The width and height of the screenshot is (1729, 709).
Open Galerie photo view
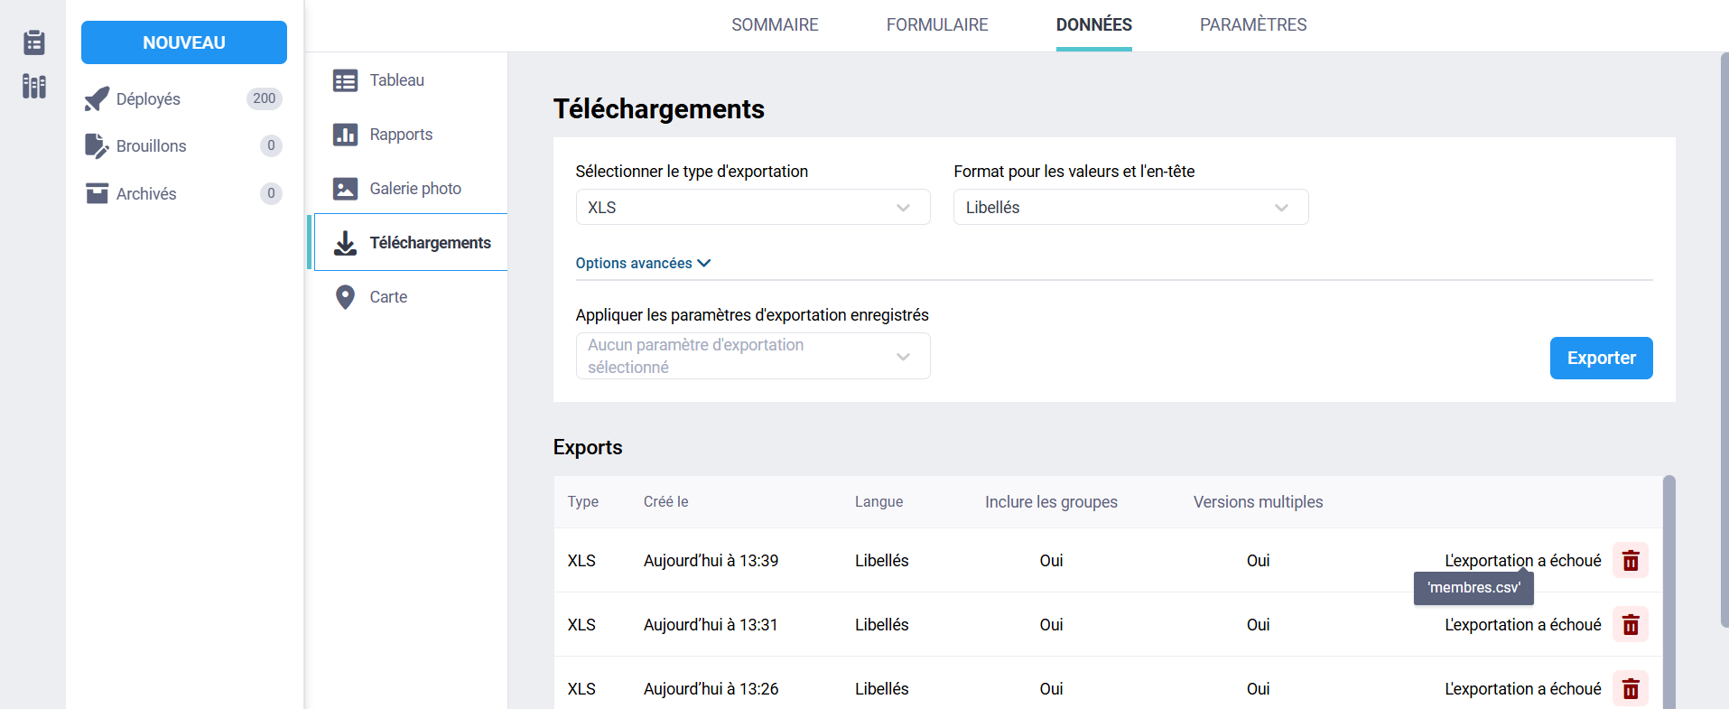coord(414,189)
